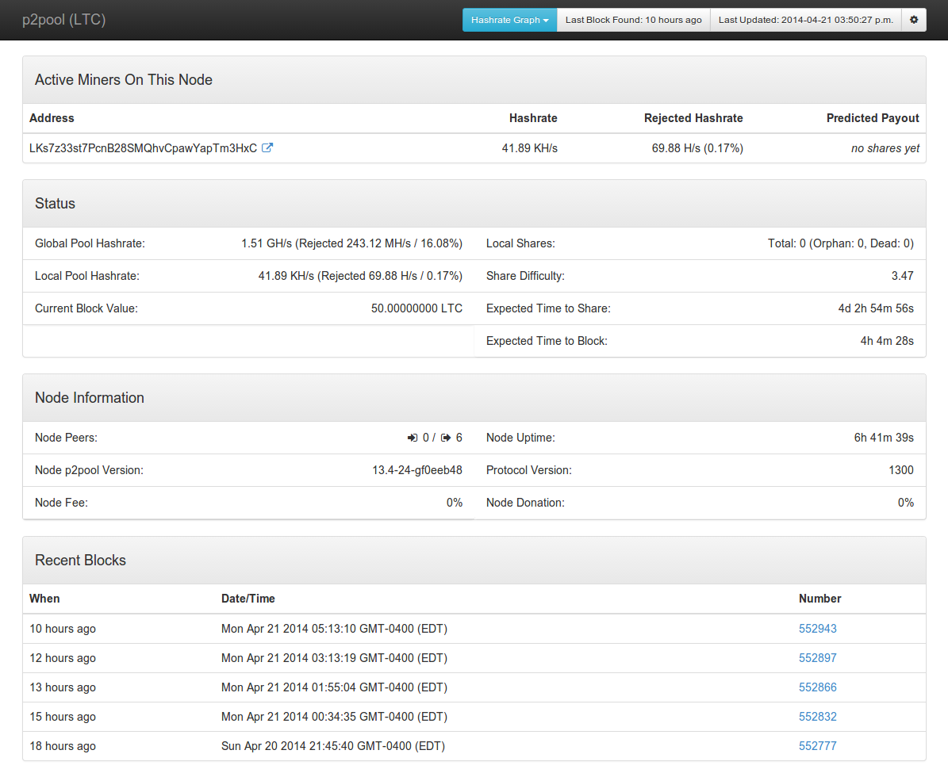948x777 pixels.
Task: Click date Mon Apr 21 2014 00:34:35
Action: tap(334, 717)
